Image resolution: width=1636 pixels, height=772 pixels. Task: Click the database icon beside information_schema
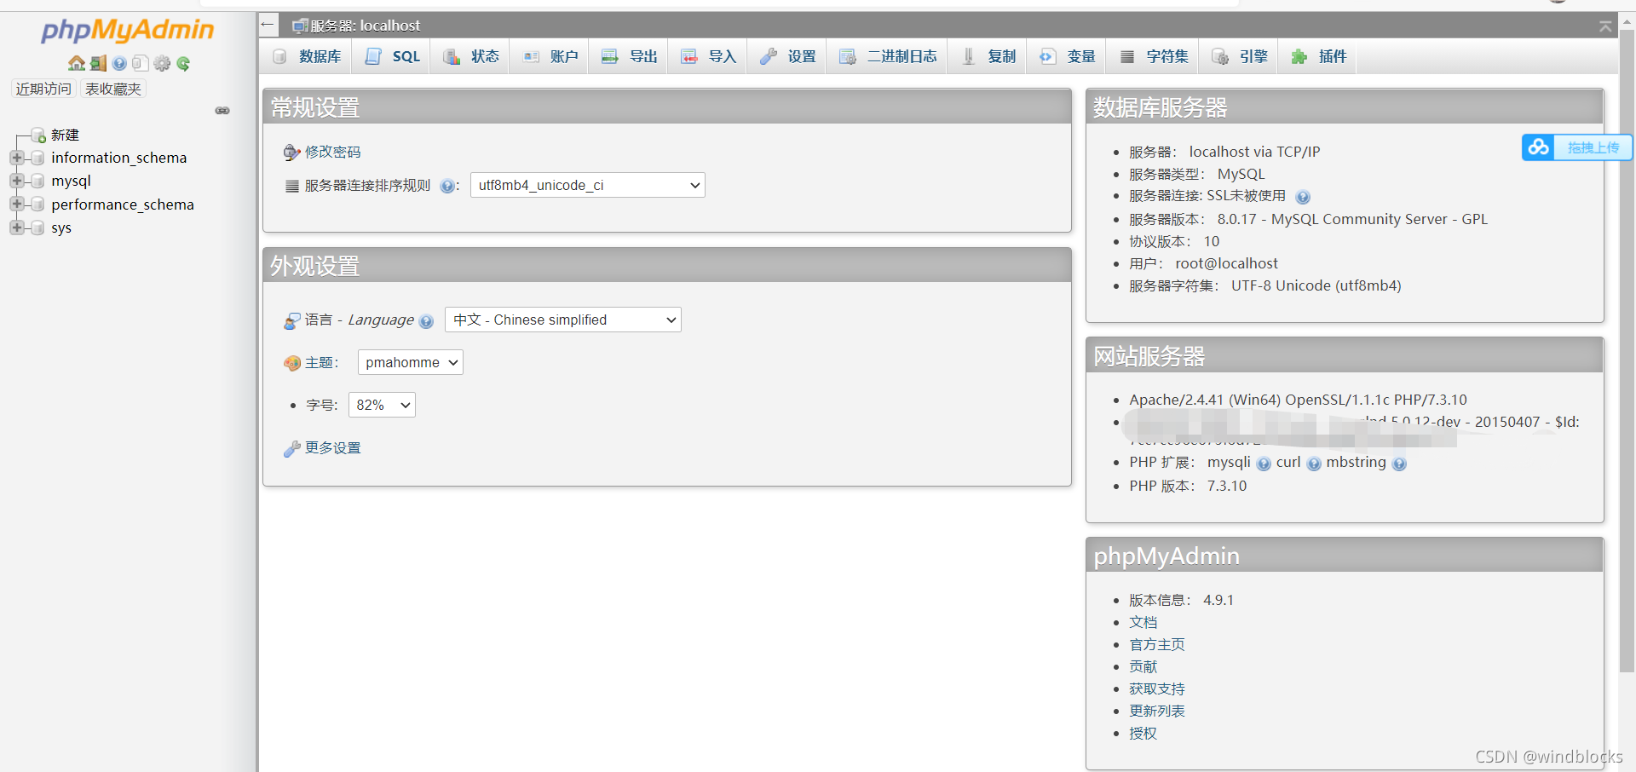point(37,158)
